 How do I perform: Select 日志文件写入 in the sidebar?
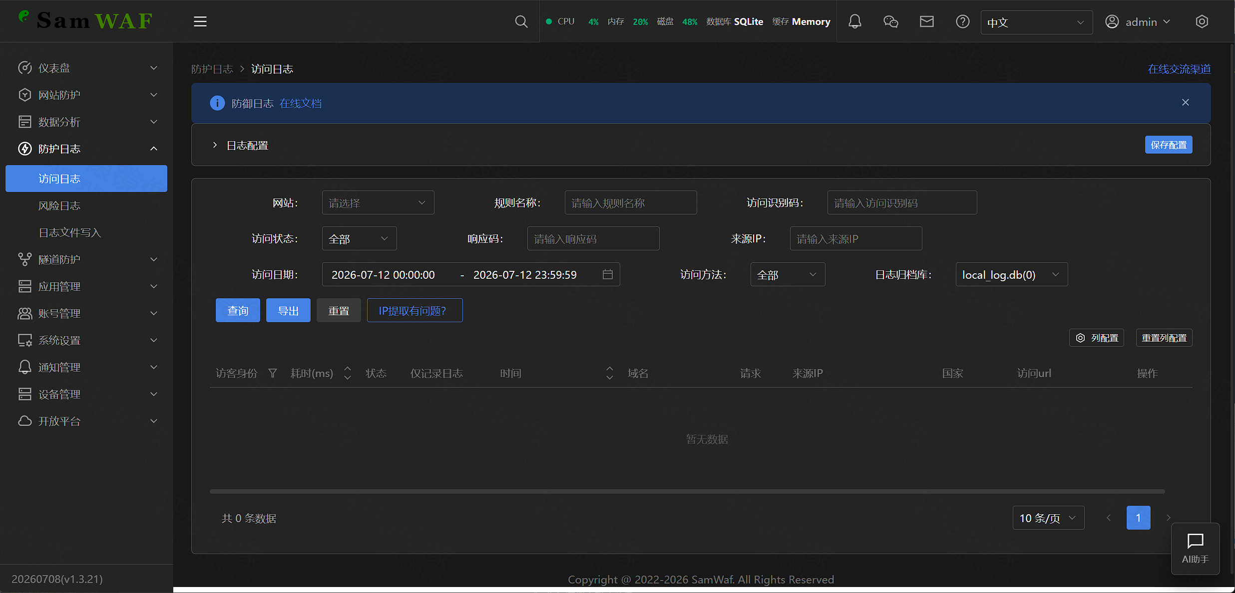click(86, 232)
